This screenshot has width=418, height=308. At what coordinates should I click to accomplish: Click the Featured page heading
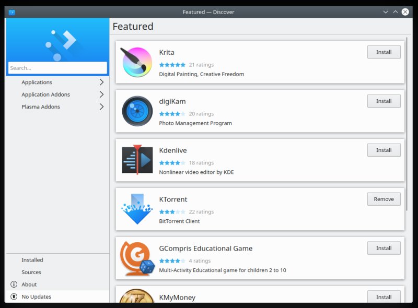click(133, 27)
